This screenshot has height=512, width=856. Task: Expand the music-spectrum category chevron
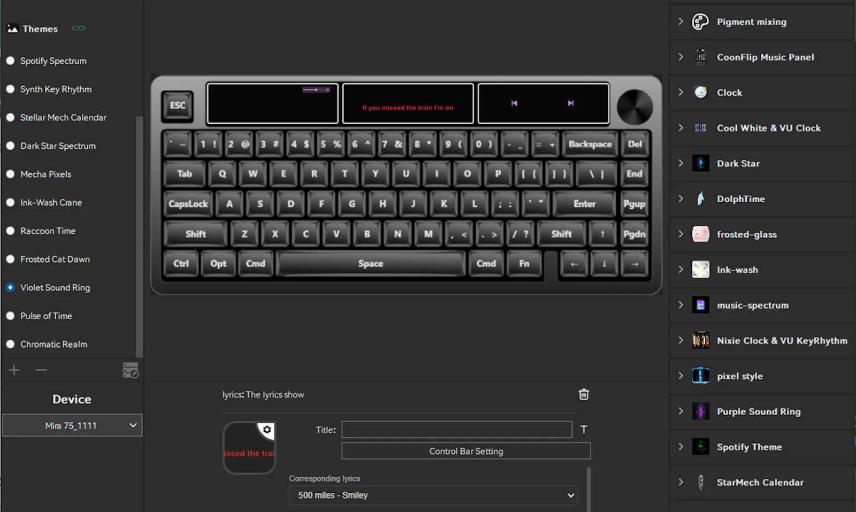coord(681,305)
